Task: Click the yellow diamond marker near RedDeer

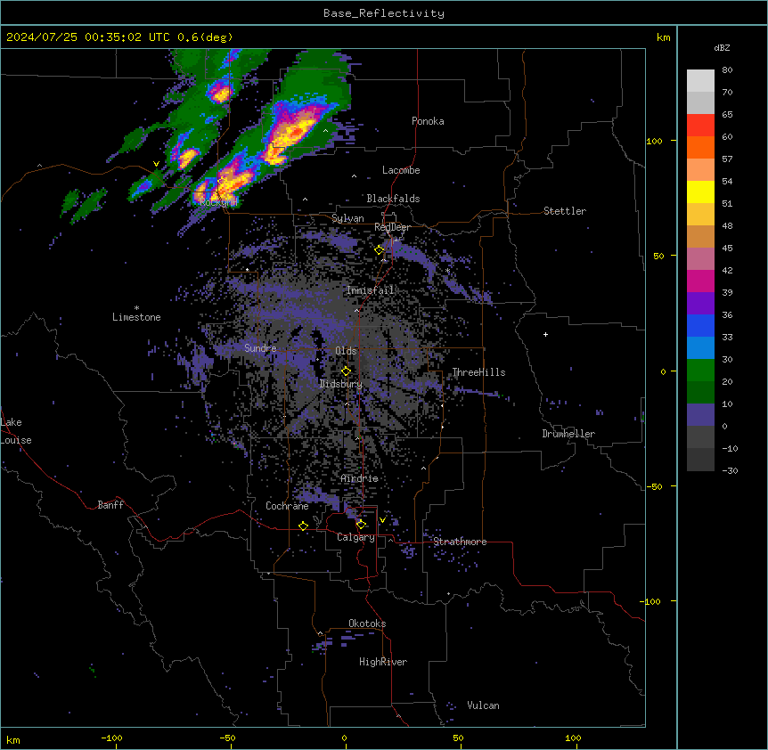Action: pyautogui.click(x=379, y=250)
